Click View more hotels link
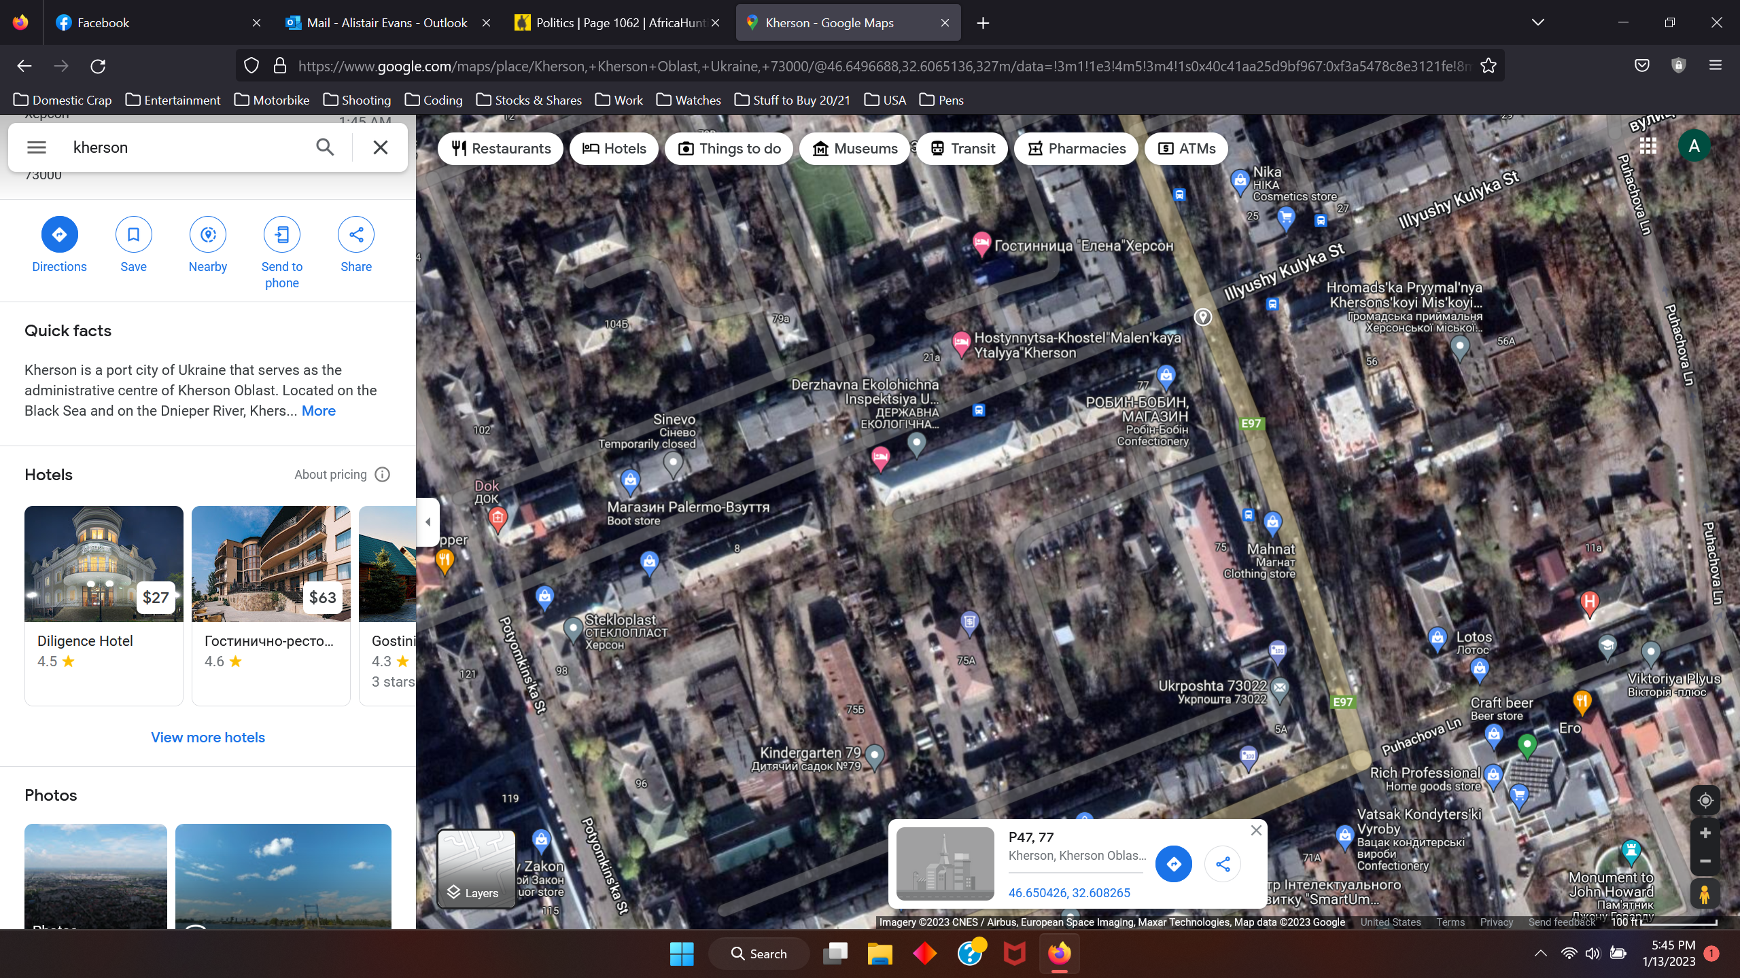The height and width of the screenshot is (978, 1740). (208, 738)
